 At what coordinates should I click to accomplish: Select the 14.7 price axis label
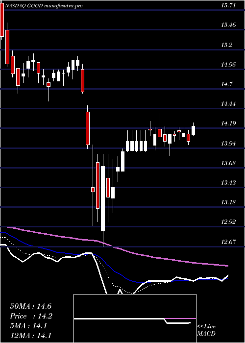pos(226,84)
